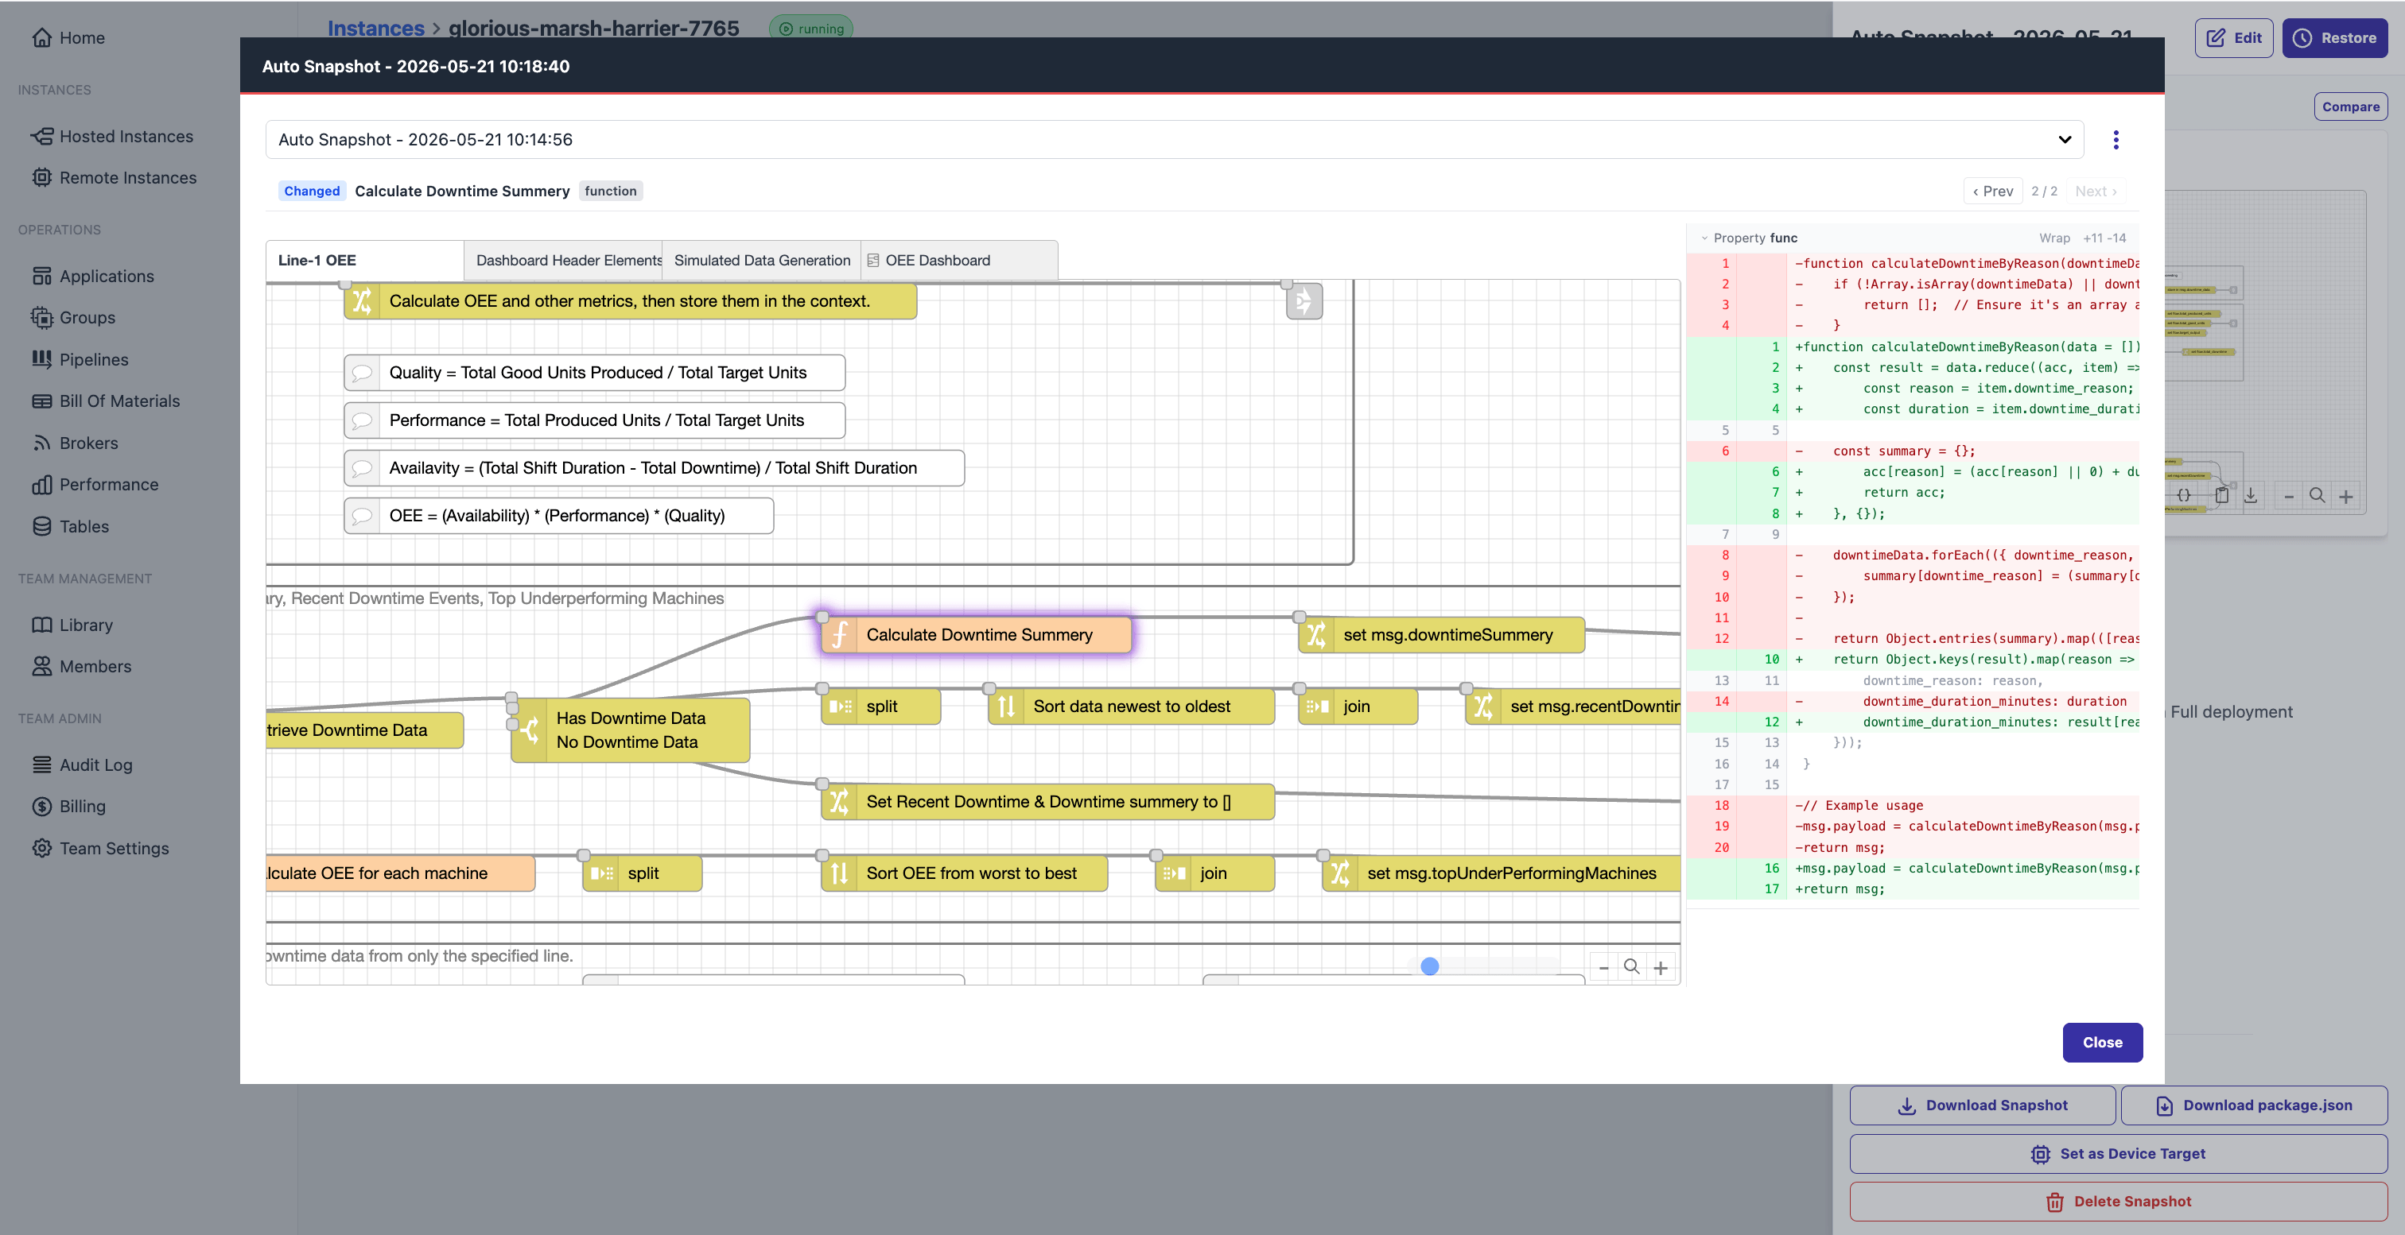This screenshot has width=2405, height=1235.
Task: Click the Library book icon
Action: click(x=42, y=625)
